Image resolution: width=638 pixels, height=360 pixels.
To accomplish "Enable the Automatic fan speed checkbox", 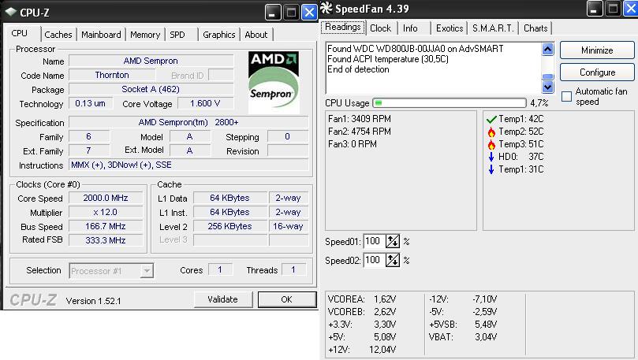I will (566, 96).
